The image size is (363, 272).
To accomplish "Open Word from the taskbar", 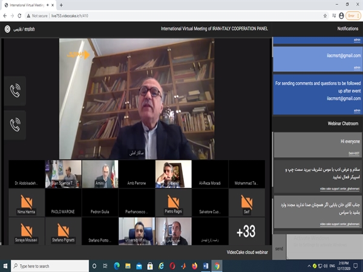I will (x=206, y=266).
